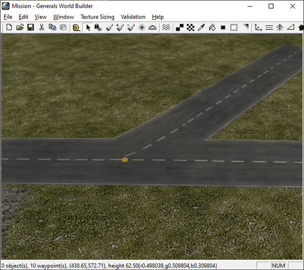Open the Validation menu

point(133,17)
